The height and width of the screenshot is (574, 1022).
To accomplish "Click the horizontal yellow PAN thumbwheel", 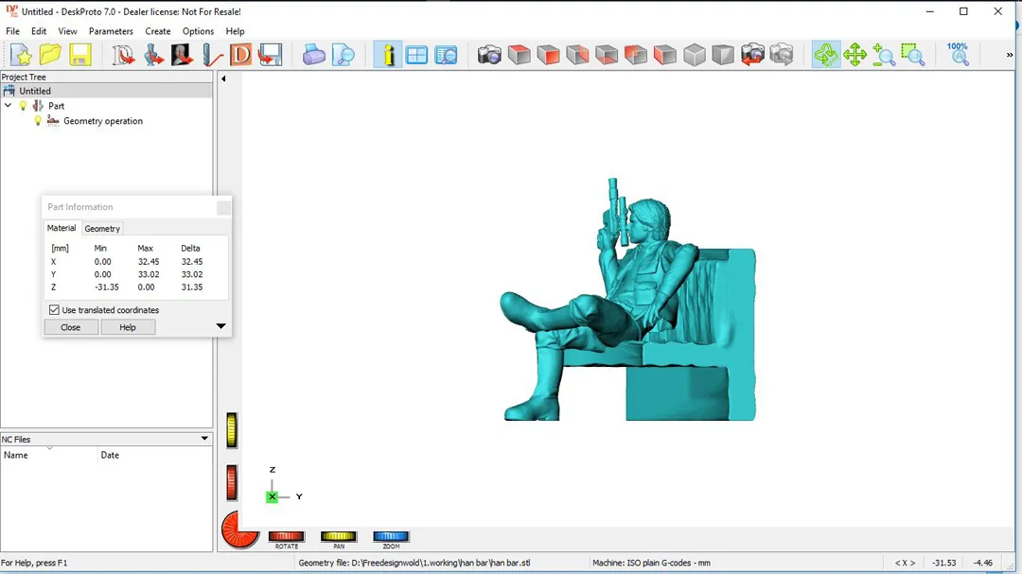I will click(x=338, y=536).
